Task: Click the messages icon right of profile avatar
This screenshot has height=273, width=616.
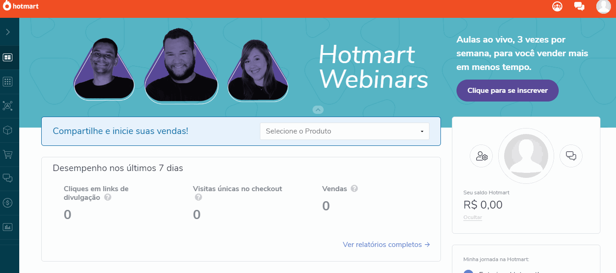Action: pyautogui.click(x=571, y=156)
